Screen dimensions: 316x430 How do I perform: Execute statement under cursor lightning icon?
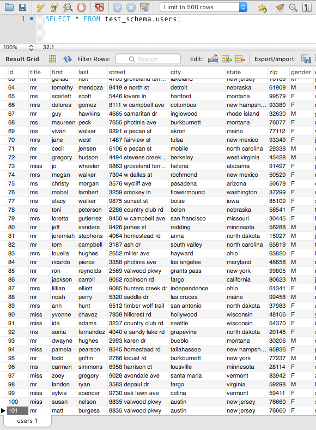[x=54, y=7]
